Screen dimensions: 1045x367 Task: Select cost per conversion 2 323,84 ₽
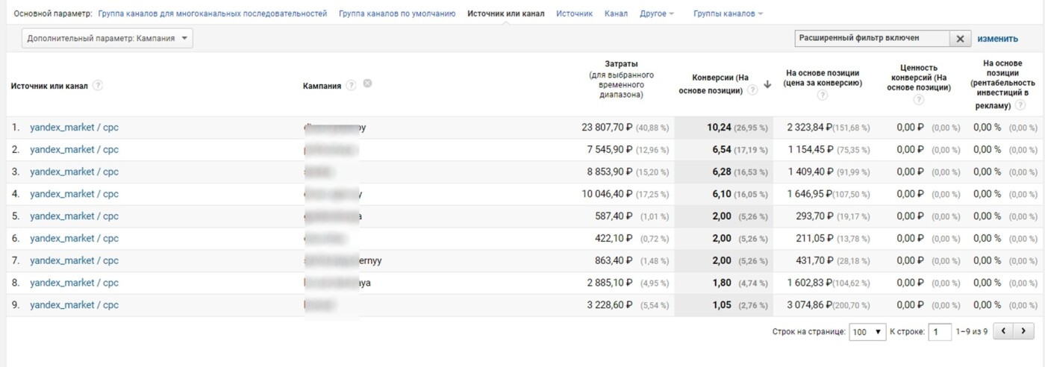pos(809,128)
